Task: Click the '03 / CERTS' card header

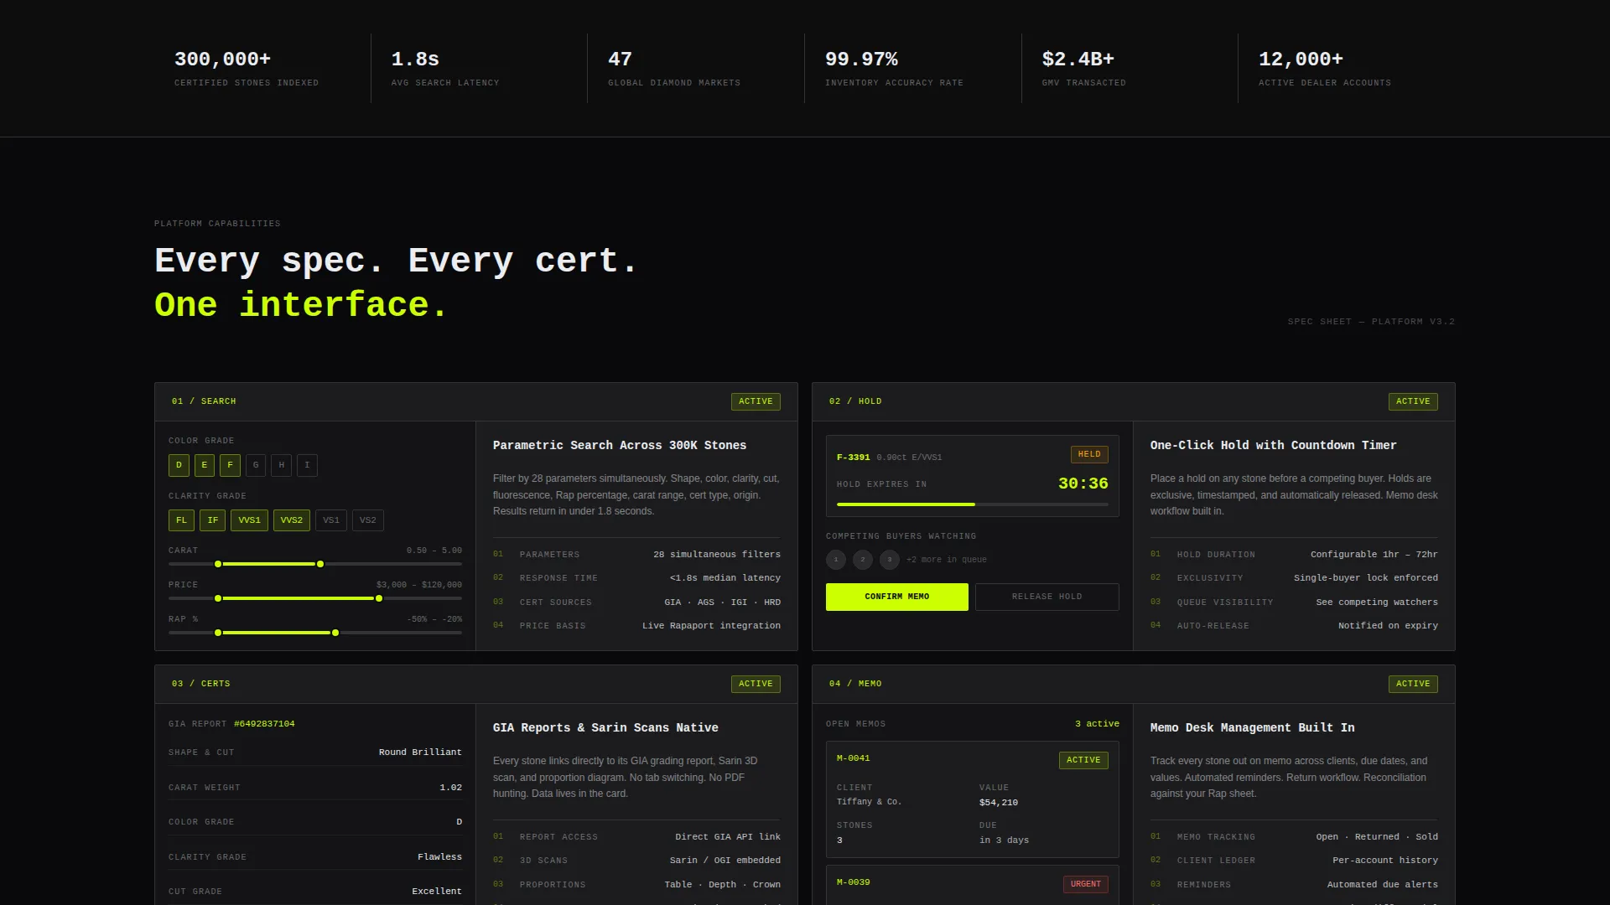Action: [476, 685]
